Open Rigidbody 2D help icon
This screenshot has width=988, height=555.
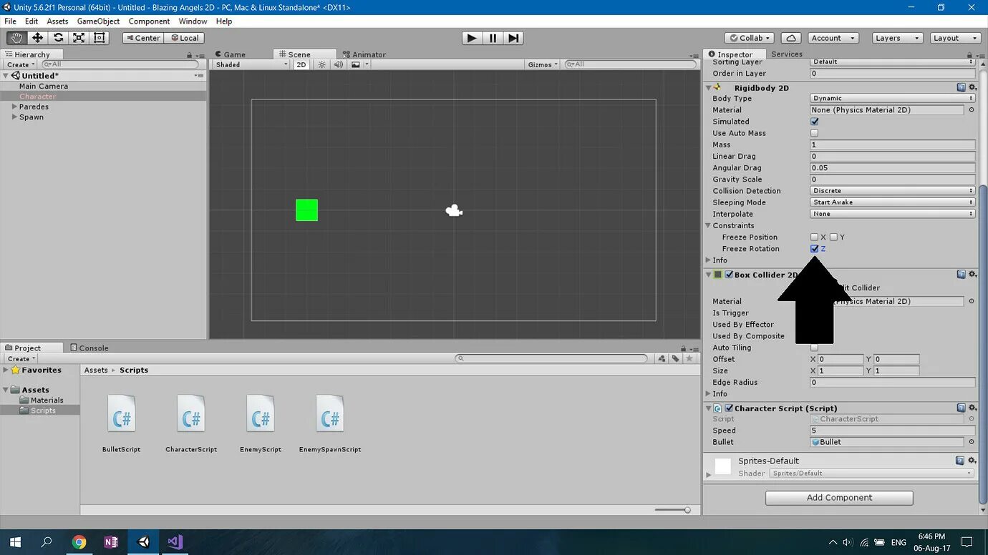click(961, 87)
